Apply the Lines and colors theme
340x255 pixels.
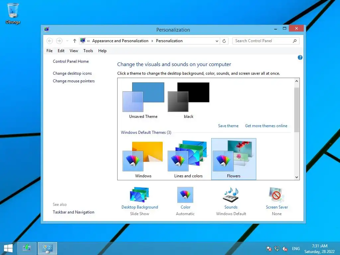[189, 159]
